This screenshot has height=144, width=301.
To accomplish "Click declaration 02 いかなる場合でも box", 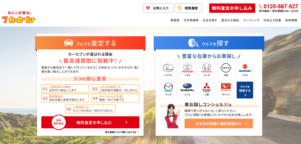I will (115, 88).
